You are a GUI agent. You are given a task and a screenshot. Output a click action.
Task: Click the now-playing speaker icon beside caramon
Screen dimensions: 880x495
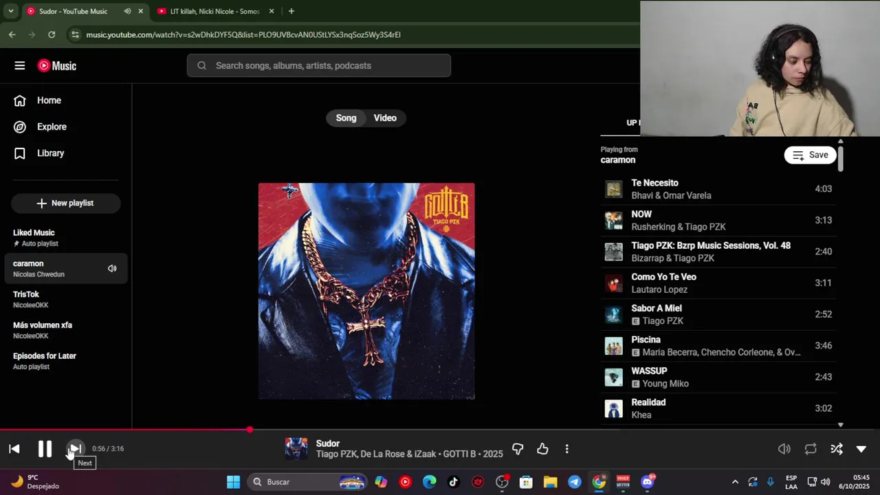[x=112, y=268]
